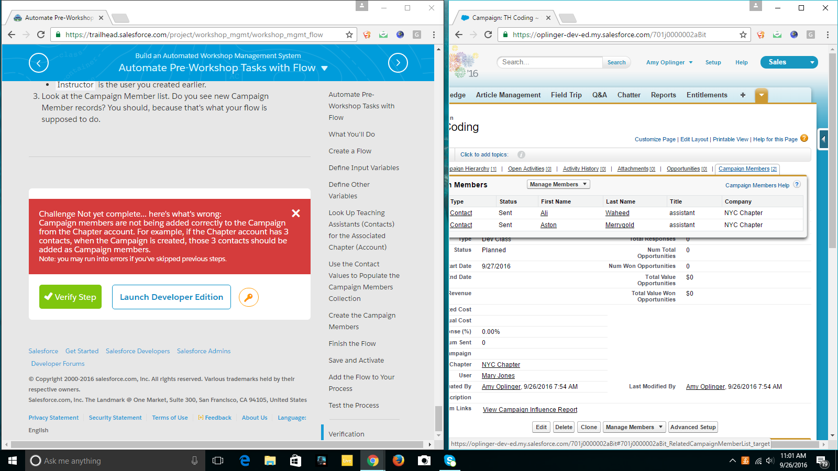The width and height of the screenshot is (838, 471).
Task: Click the orange key icon beside Launch button
Action: tap(249, 297)
